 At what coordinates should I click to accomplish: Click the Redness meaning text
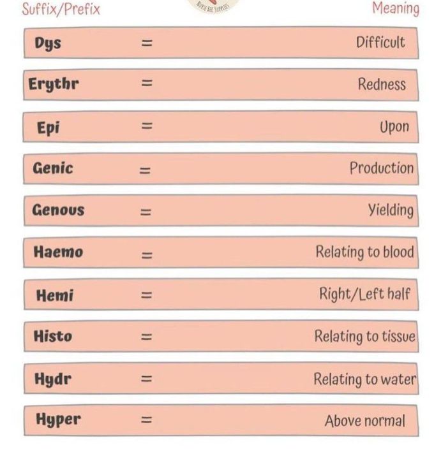[382, 84]
